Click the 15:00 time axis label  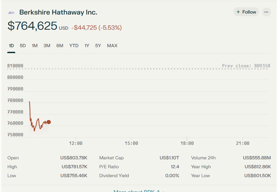131,143
